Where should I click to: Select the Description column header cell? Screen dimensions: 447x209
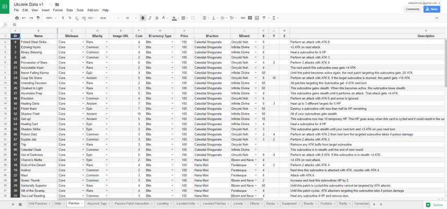(367, 36)
